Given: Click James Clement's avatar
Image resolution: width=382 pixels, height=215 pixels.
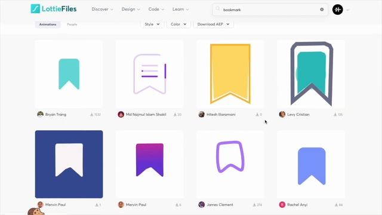Looking at the screenshot, I should pos(202,204).
